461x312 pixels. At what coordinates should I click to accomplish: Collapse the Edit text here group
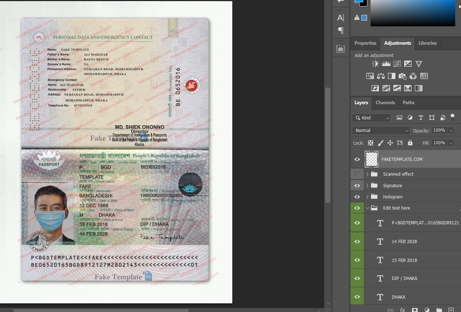pos(368,208)
